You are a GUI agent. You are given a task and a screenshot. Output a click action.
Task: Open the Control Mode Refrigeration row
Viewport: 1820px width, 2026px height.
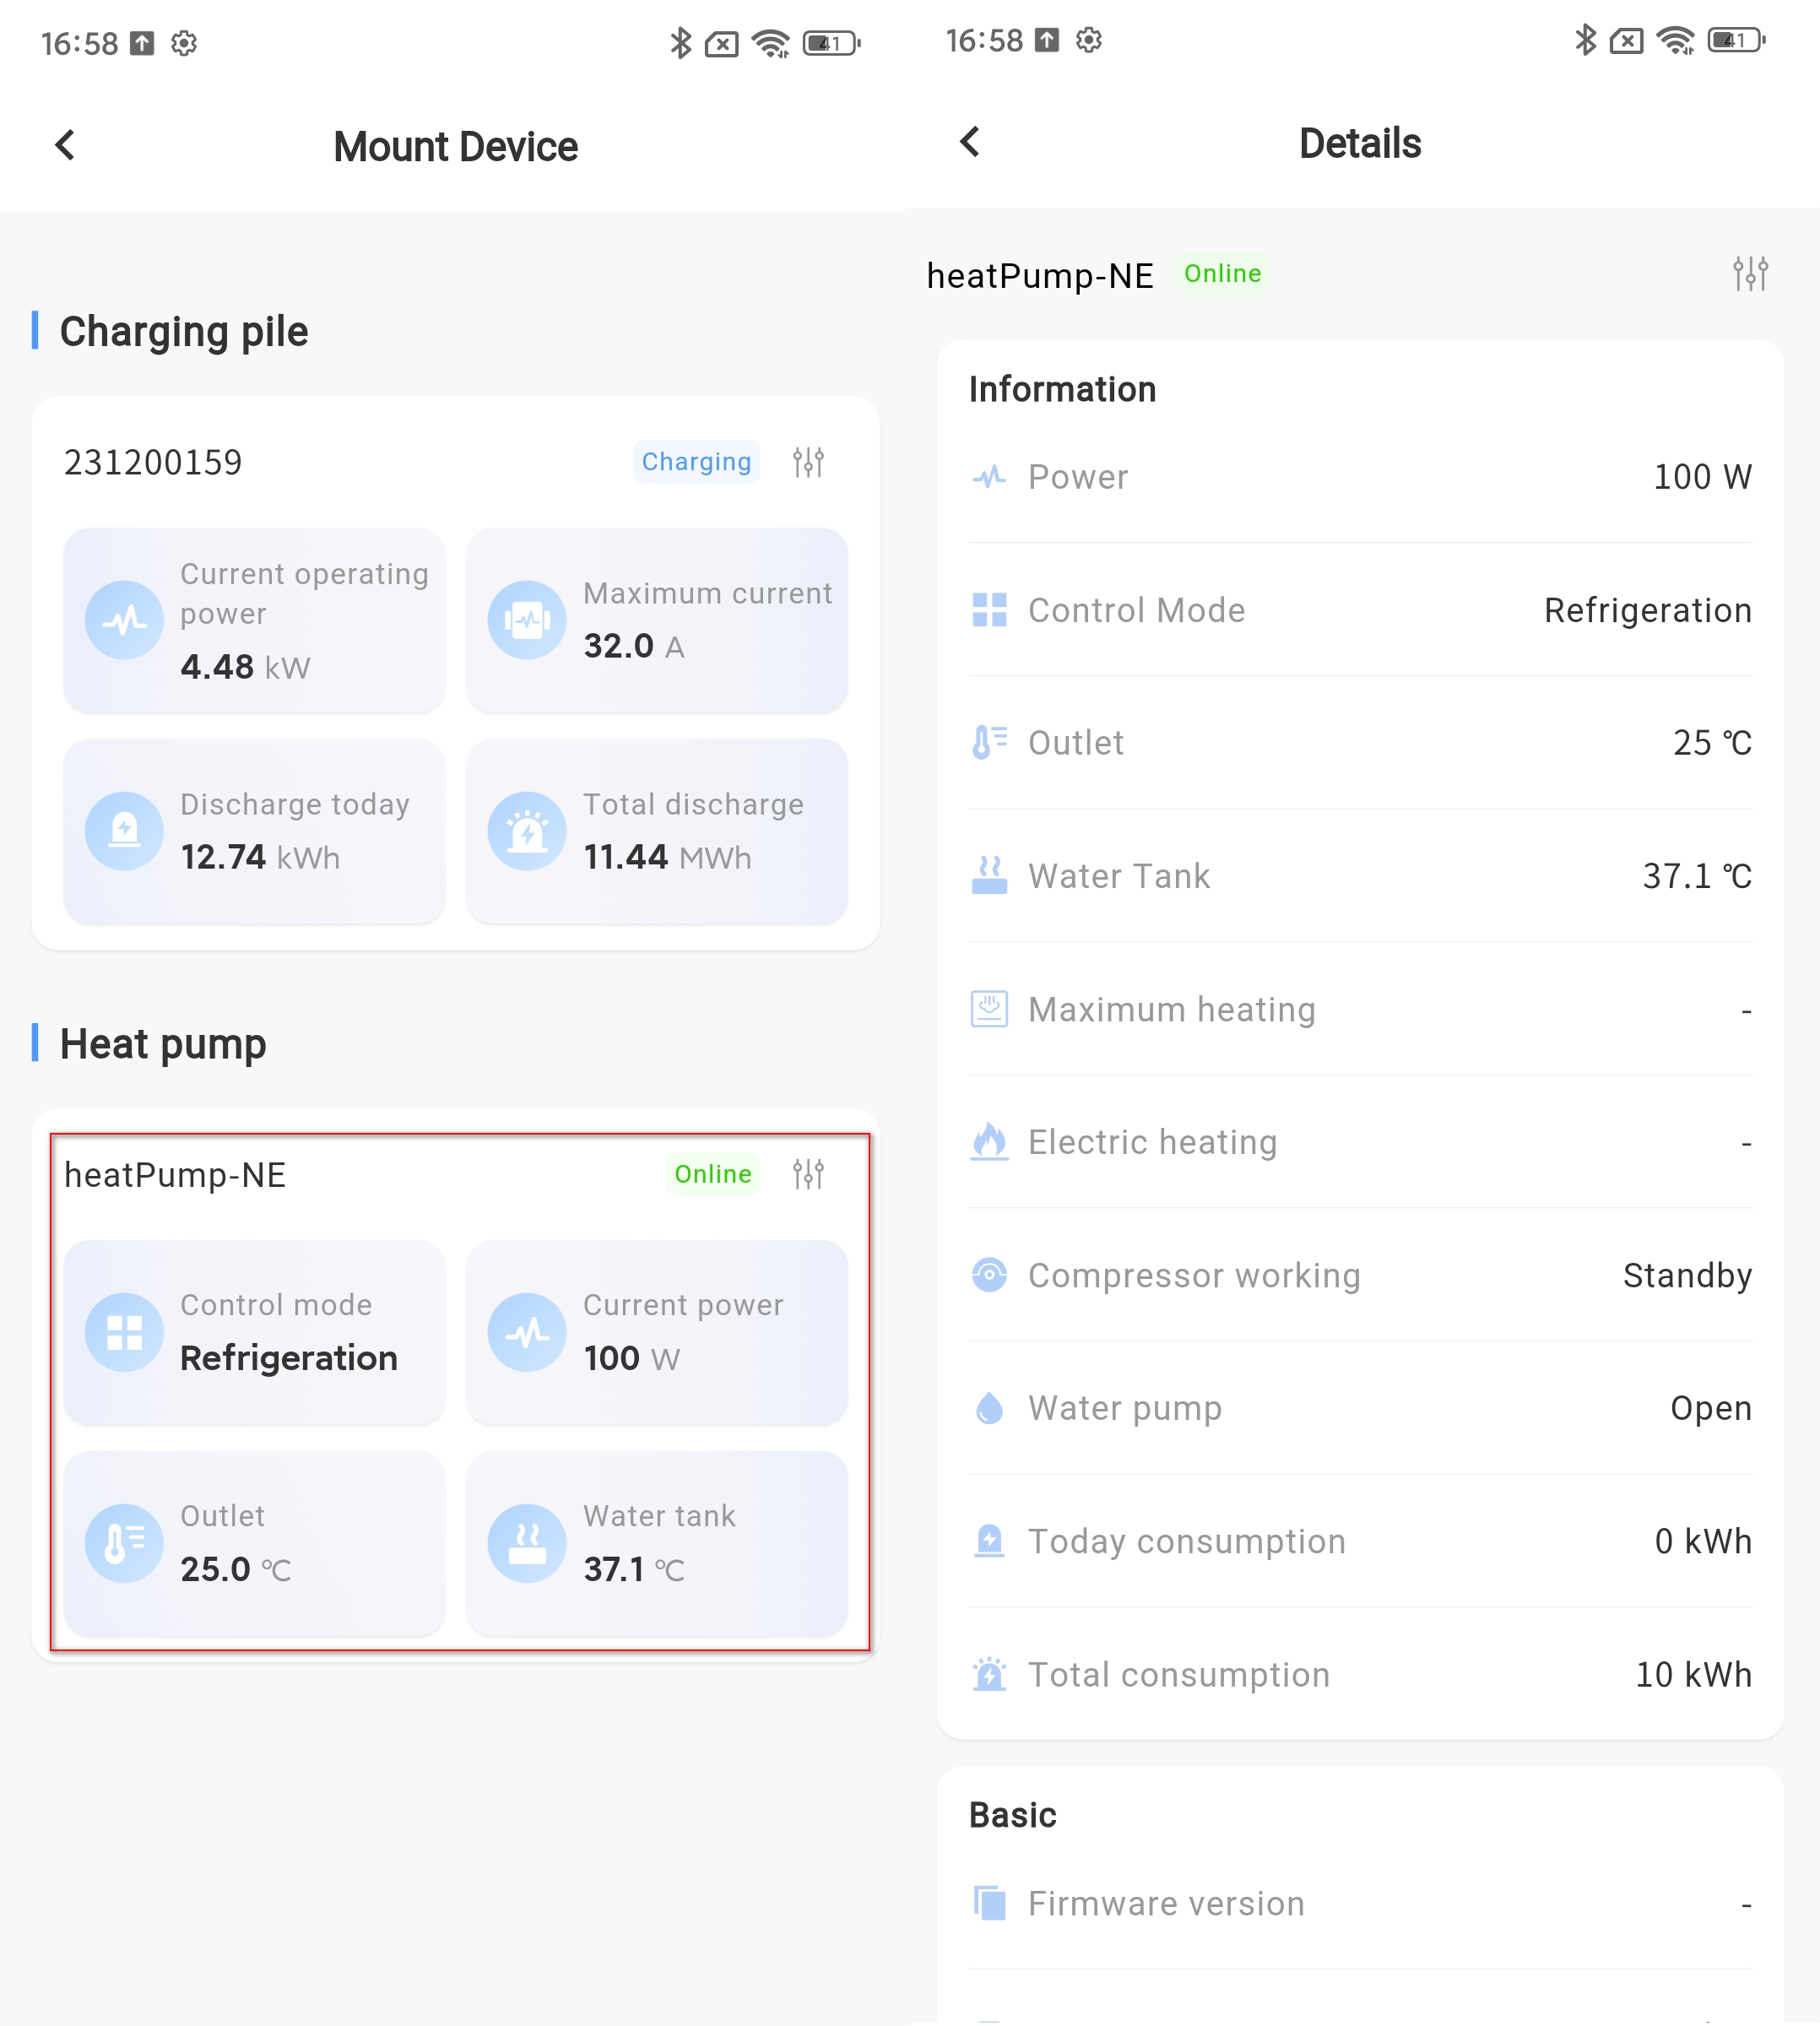1360,610
